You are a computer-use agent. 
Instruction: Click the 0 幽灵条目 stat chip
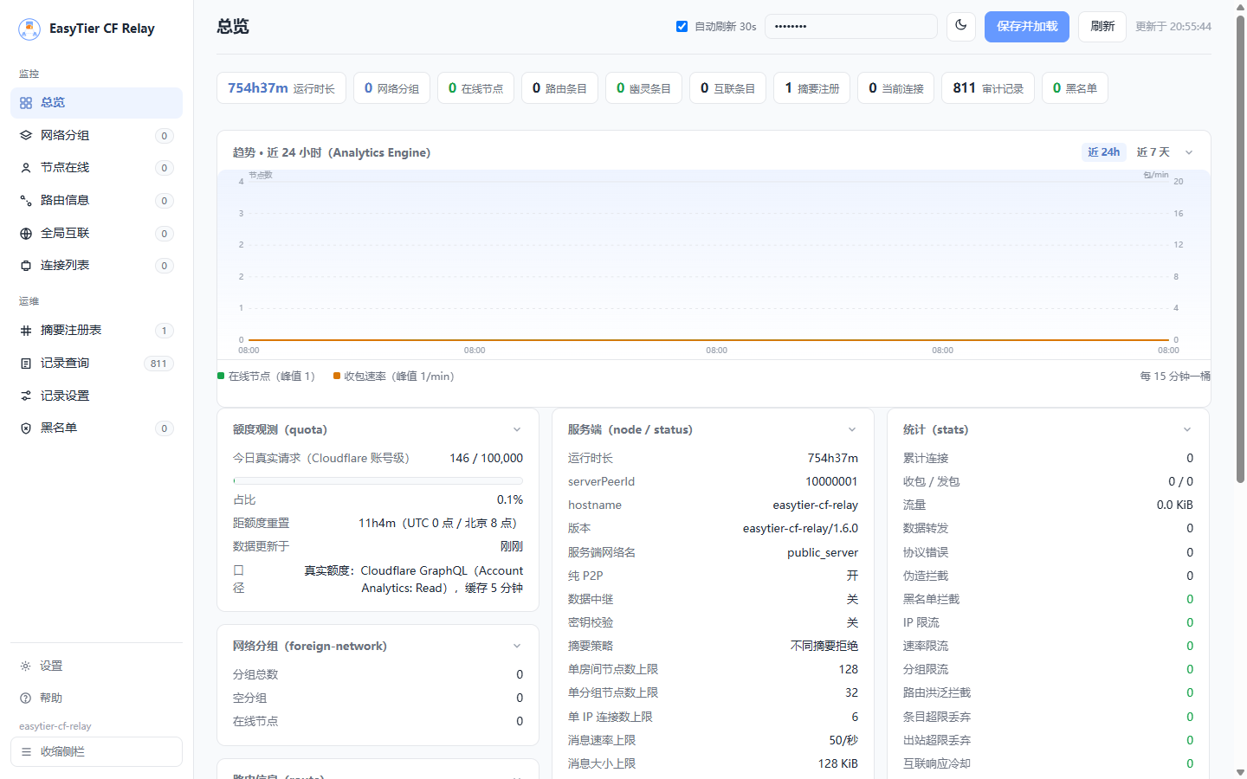tap(643, 88)
